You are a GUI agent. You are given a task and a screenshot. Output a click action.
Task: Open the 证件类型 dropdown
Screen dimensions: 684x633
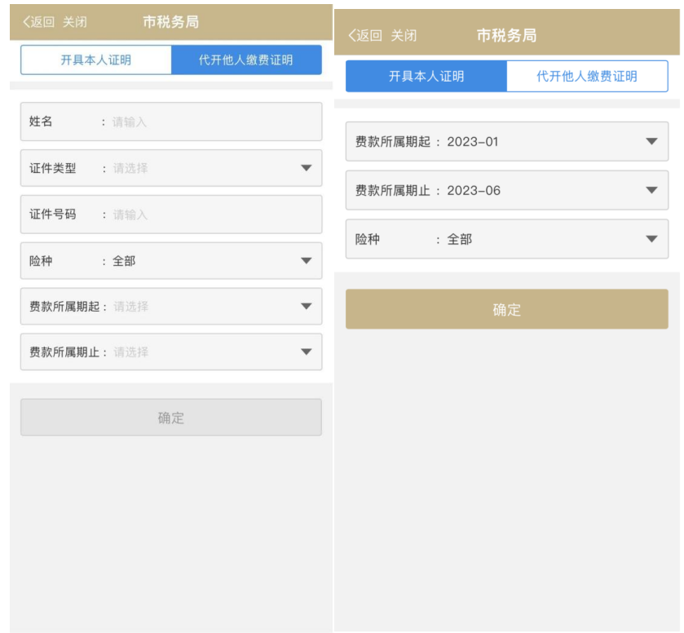171,168
